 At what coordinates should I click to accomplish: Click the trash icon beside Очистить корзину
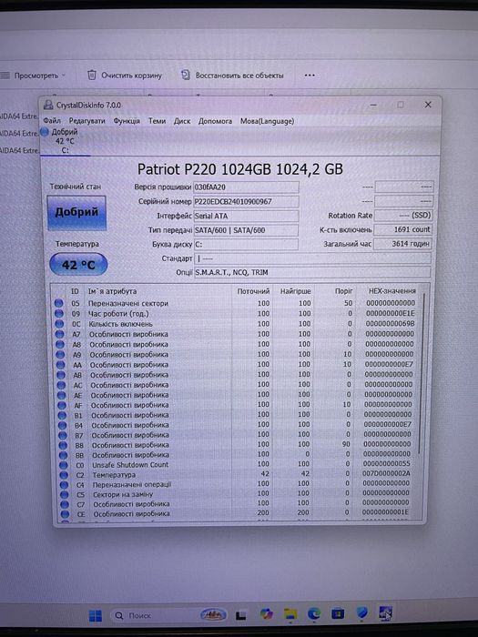point(92,76)
